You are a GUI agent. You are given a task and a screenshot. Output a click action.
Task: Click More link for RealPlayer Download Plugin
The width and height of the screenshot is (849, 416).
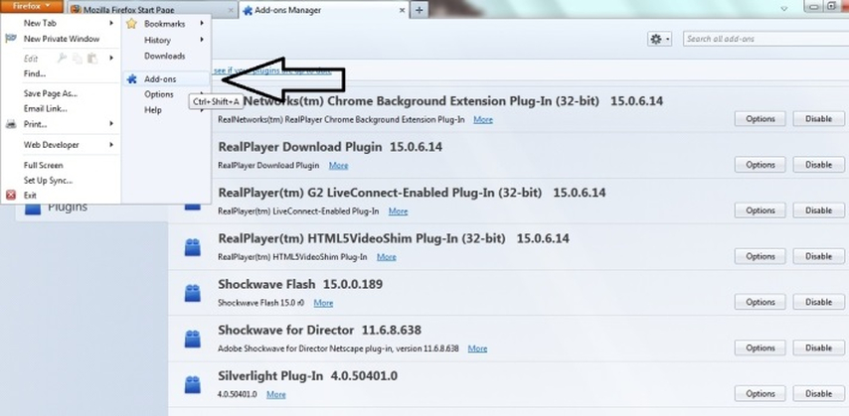point(338,165)
